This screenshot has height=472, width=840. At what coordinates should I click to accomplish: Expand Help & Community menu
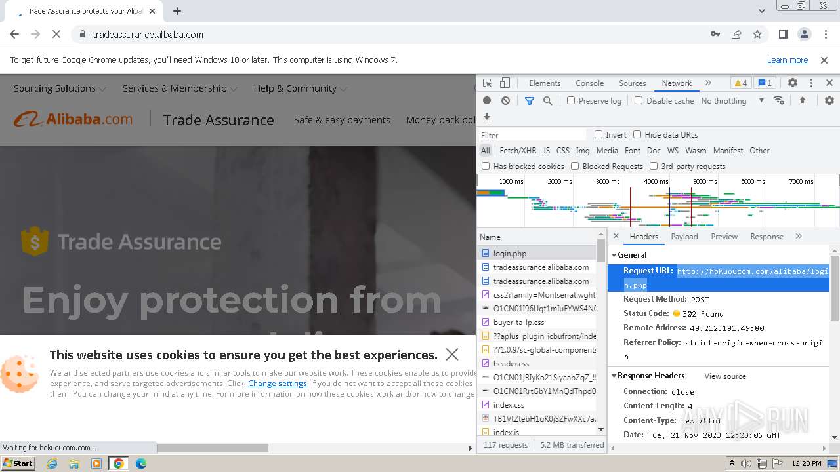tap(301, 88)
